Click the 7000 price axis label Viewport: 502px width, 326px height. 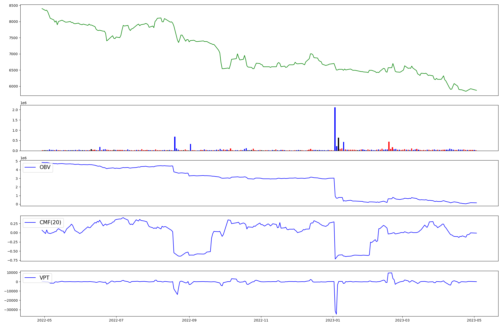13,54
